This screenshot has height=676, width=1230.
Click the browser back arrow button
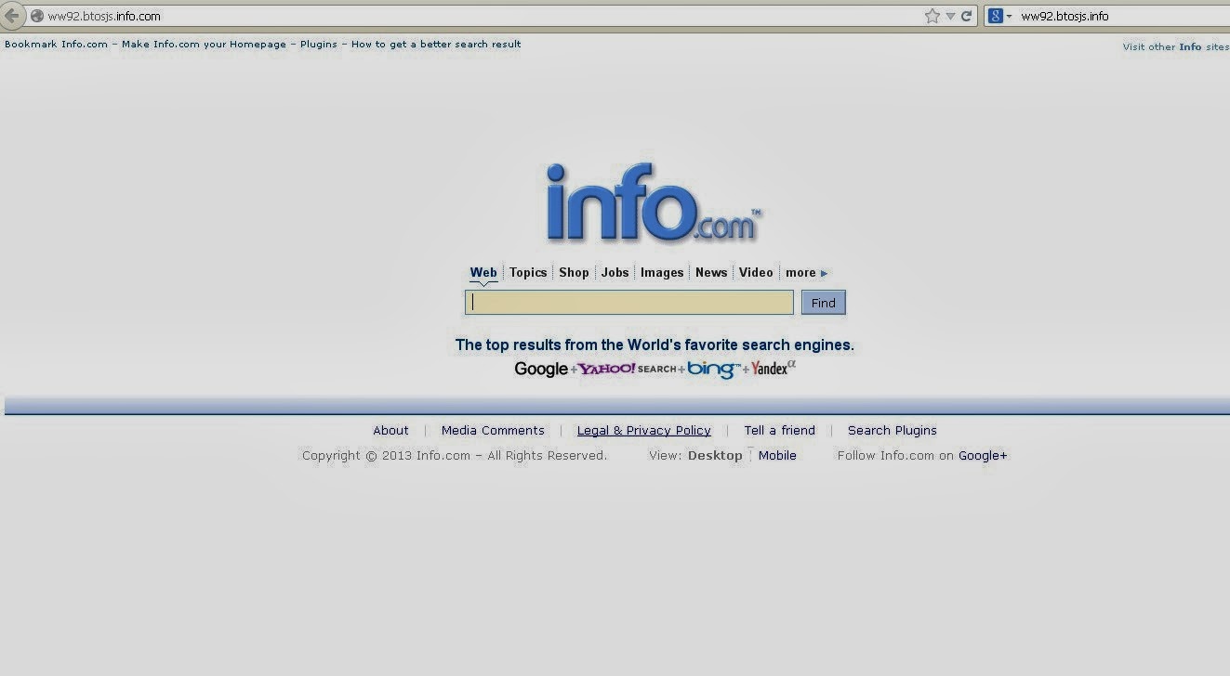pos(13,15)
